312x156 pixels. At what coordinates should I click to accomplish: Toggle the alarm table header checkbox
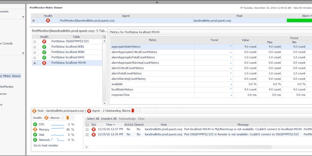coord(87,124)
